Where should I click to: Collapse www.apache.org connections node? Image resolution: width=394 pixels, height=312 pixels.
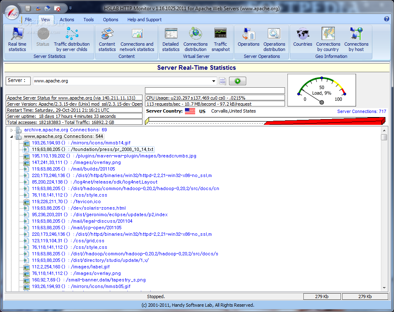pyautogui.click(x=11, y=137)
